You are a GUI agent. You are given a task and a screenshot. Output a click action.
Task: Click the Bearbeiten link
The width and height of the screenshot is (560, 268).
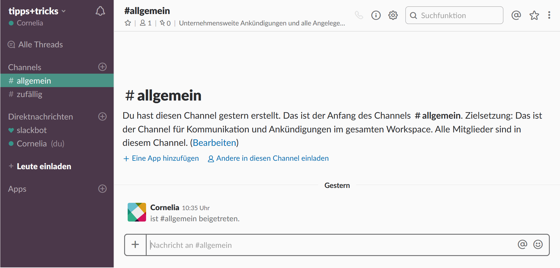(214, 143)
